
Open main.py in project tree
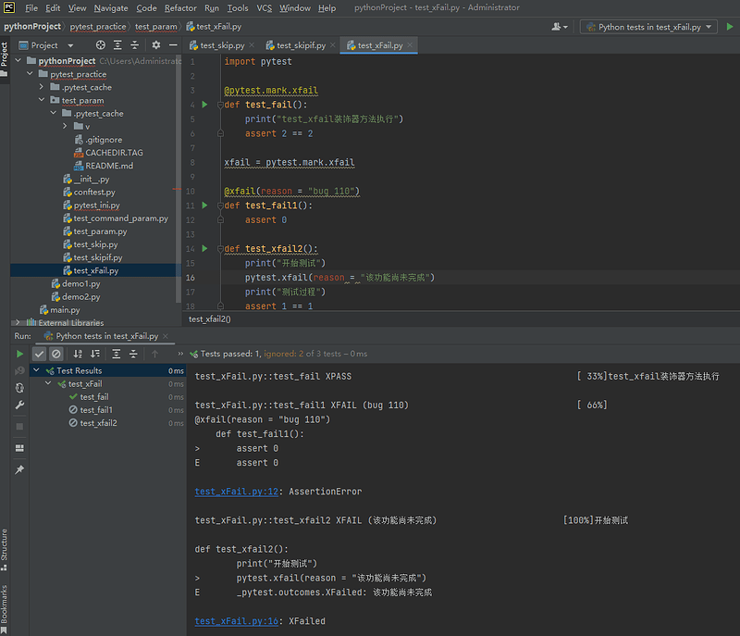coord(65,310)
